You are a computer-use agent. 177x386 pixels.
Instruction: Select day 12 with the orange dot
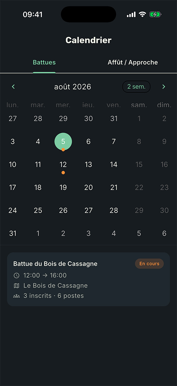pos(63,164)
